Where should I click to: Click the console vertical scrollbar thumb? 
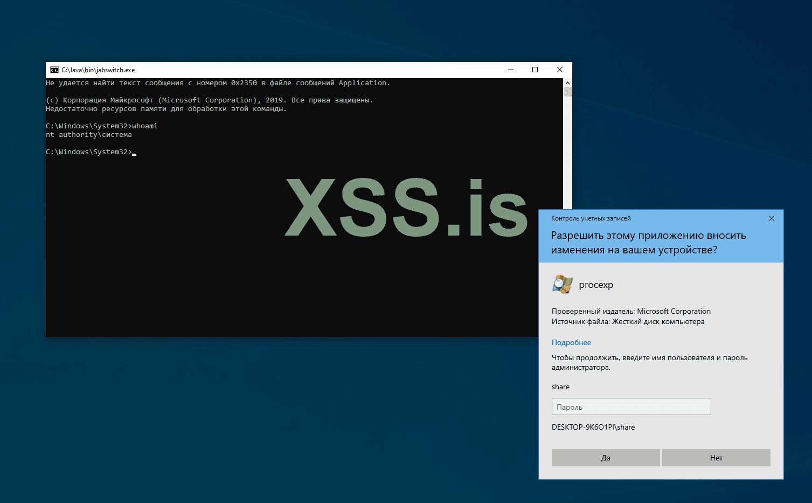[x=567, y=92]
